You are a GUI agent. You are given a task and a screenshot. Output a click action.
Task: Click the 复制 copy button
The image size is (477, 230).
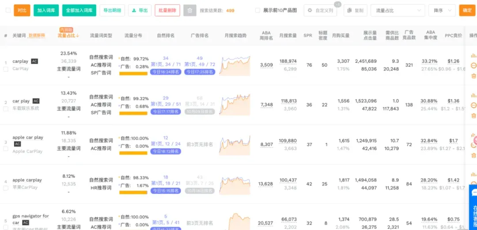355,10
